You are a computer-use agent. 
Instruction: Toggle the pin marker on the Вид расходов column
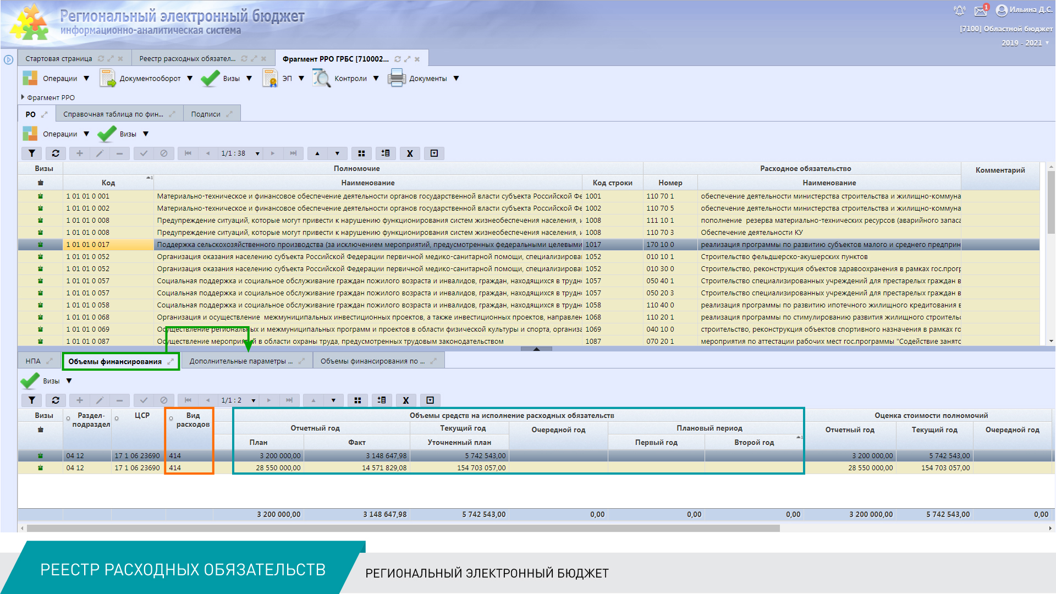point(171,419)
